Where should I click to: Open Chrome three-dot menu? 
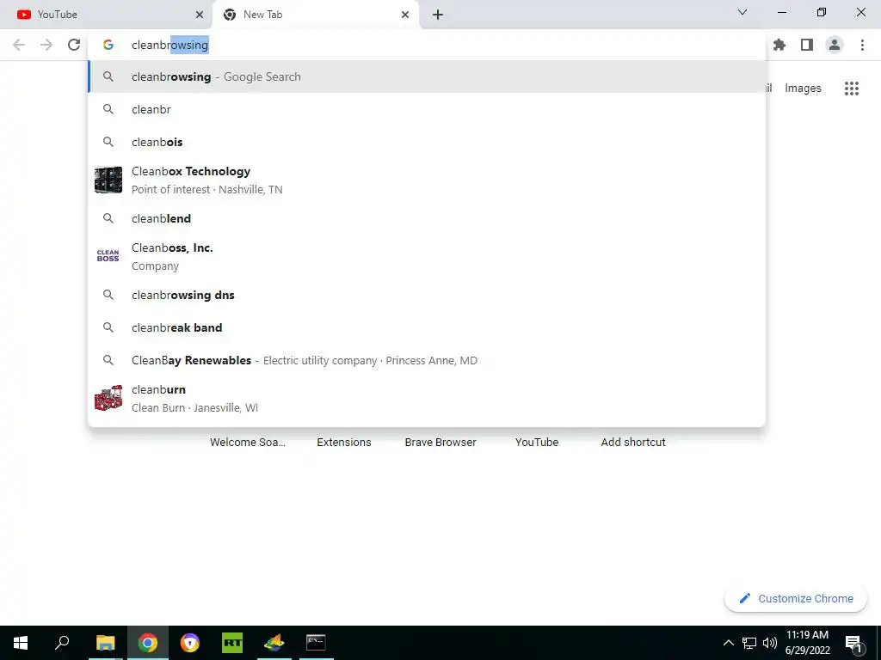[862, 45]
